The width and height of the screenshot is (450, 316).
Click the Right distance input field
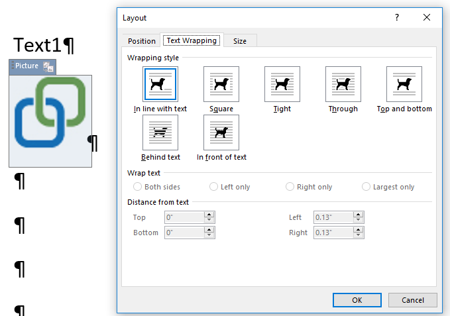pos(333,233)
